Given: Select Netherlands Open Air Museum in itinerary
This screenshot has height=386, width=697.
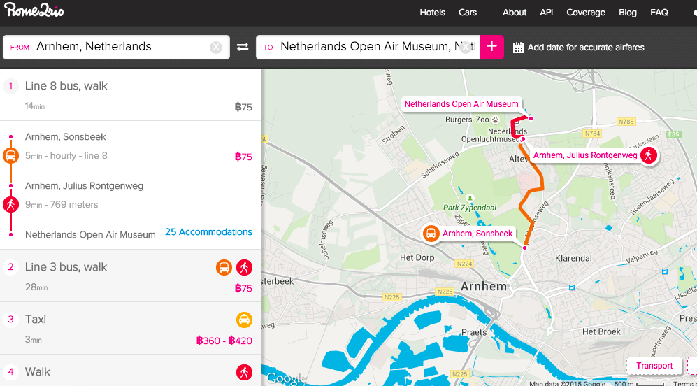Looking at the screenshot, I should tap(90, 235).
